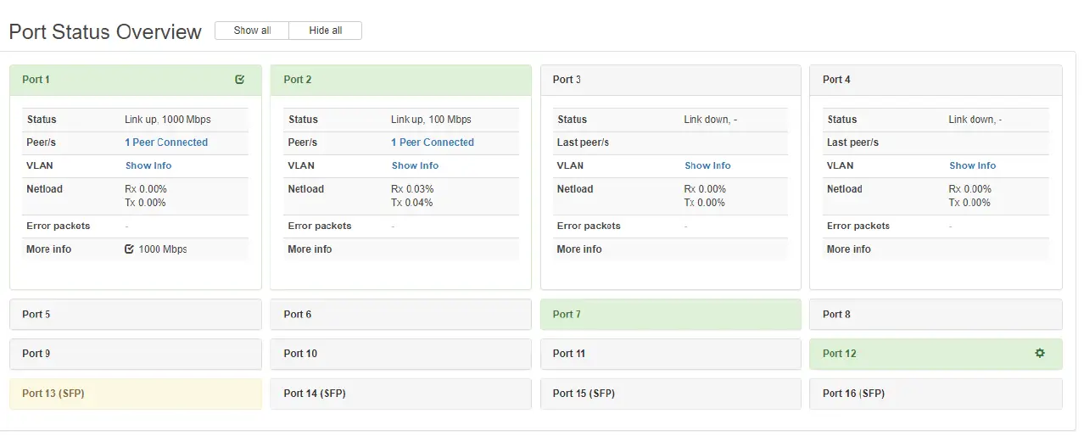This screenshot has width=1084, height=436.
Task: Click the check icon beside 1000 Mbps
Action: click(x=129, y=249)
